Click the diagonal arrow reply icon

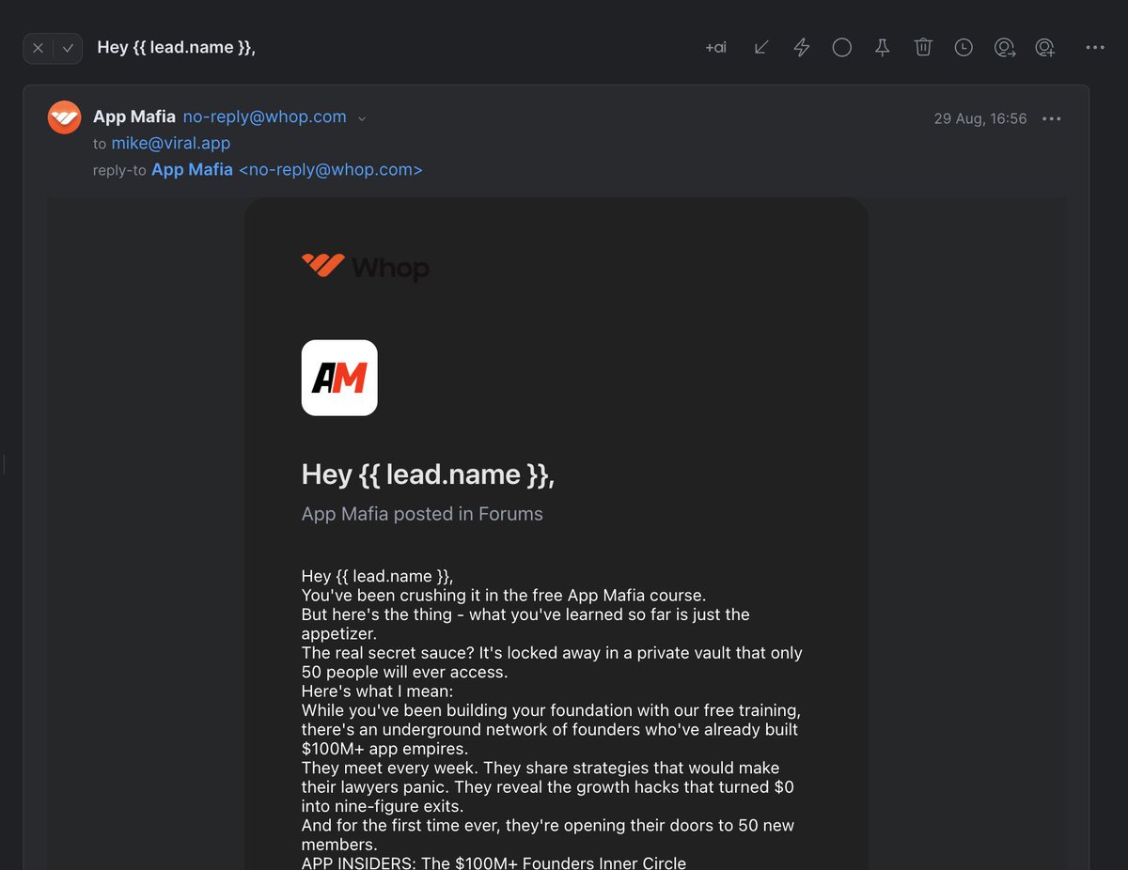tap(761, 47)
